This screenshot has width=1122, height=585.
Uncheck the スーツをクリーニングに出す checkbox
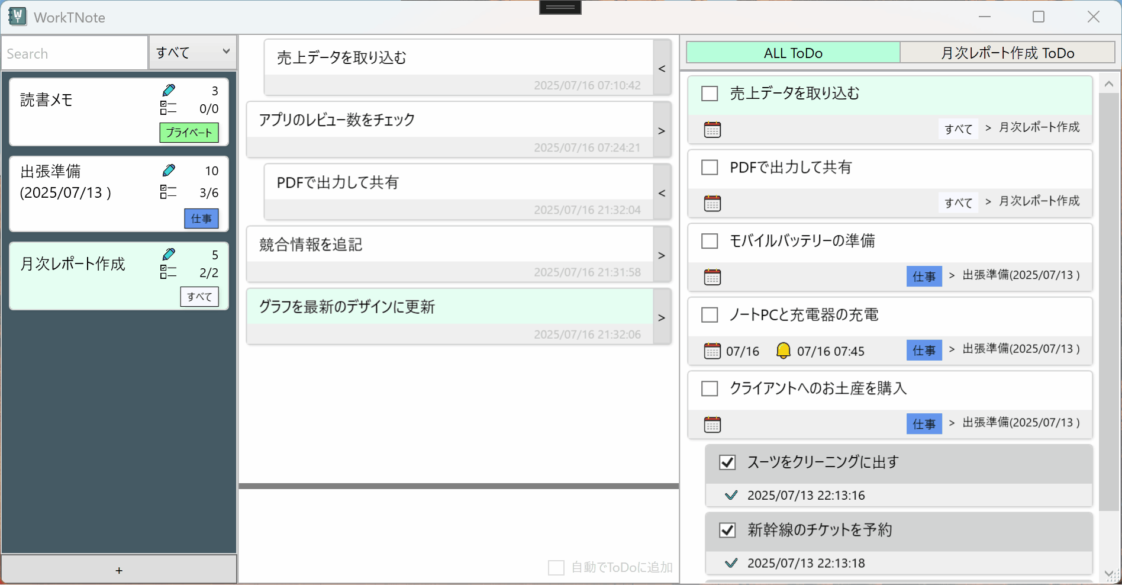tap(727, 462)
